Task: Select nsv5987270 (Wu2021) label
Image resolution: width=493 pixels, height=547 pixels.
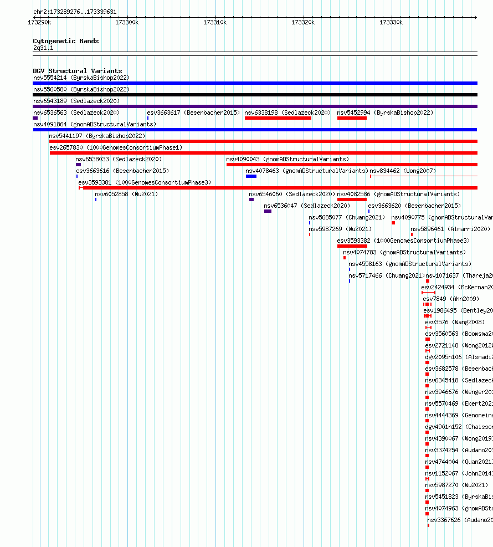Action: pos(456,485)
